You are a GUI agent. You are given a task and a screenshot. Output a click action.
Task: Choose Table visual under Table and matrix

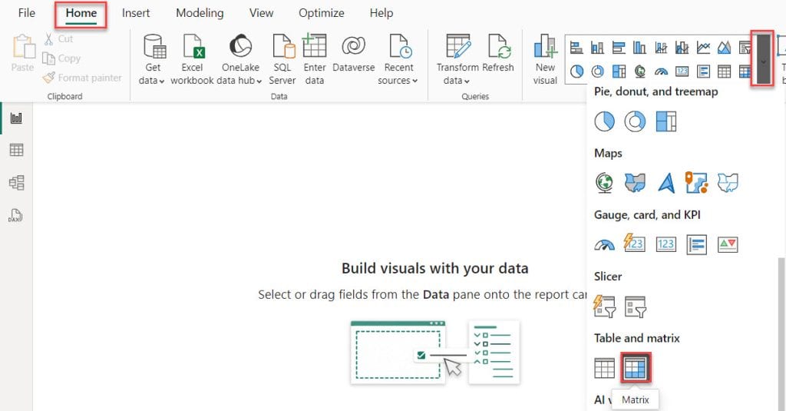pyautogui.click(x=605, y=368)
